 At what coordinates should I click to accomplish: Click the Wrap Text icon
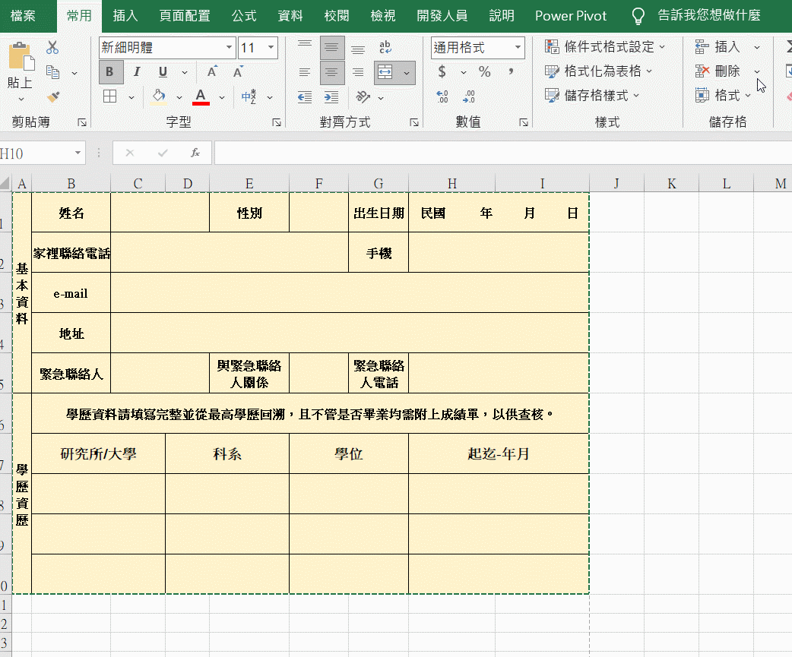385,48
